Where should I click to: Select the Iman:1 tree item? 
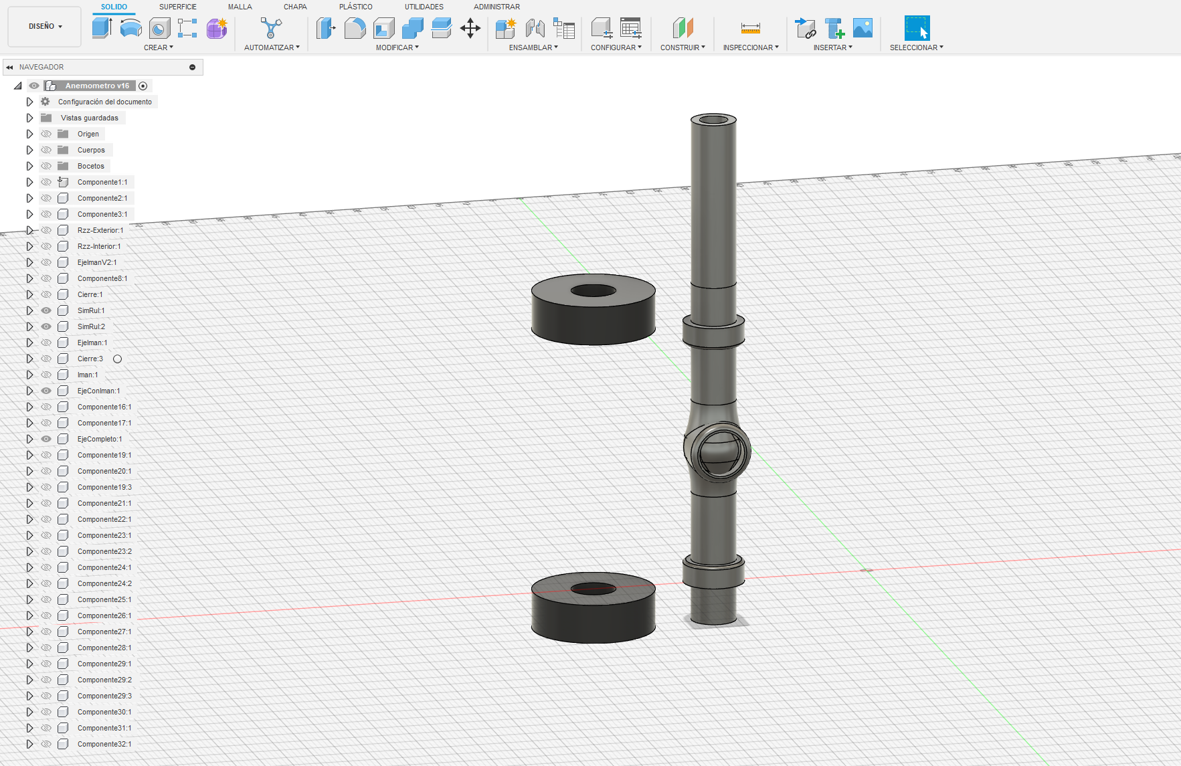88,375
